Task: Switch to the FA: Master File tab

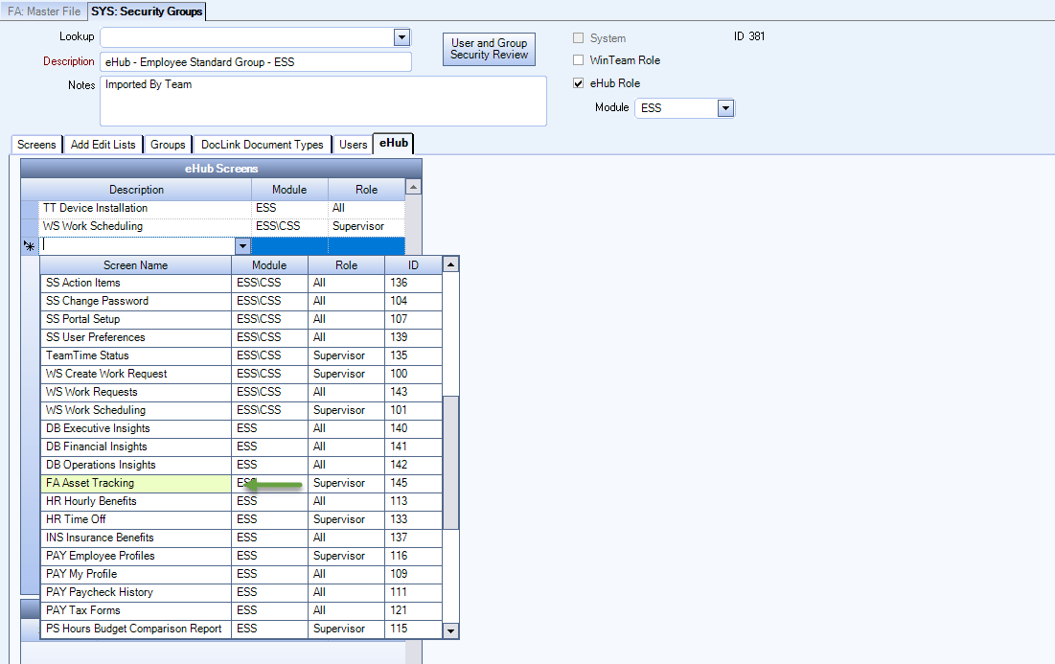Action: 43,11
